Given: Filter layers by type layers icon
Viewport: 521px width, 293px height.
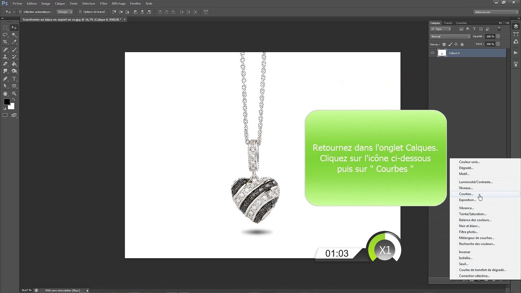Looking at the screenshot, I should coord(474,29).
